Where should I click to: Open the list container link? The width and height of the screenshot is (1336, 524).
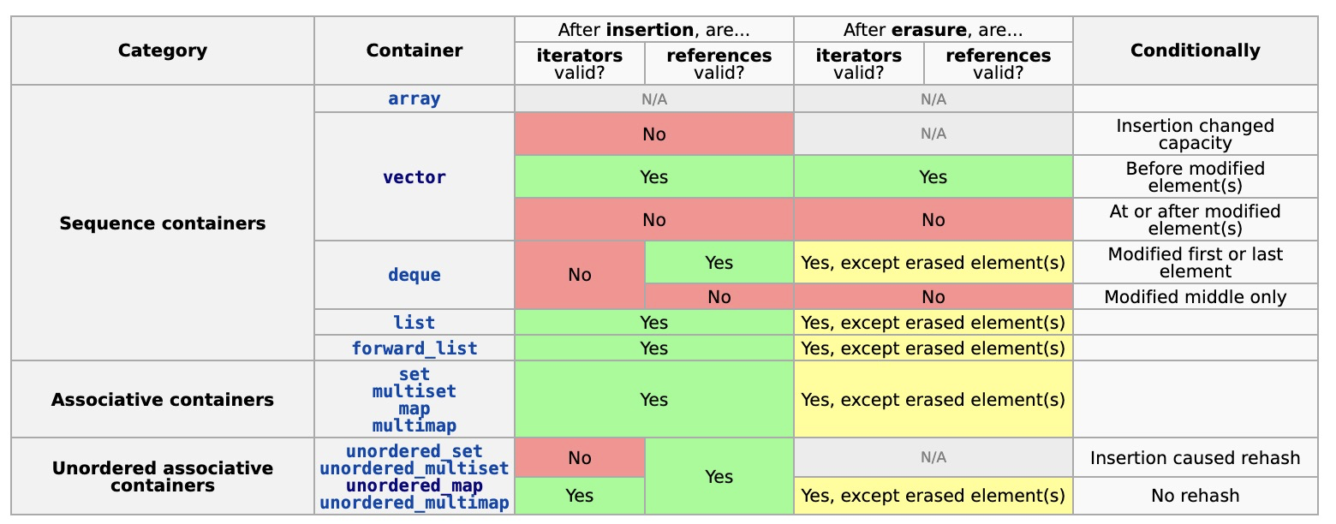tap(415, 323)
